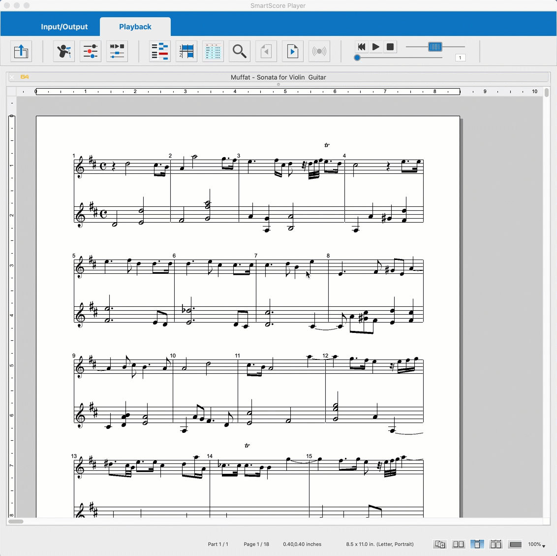The height and width of the screenshot is (556, 557).
Task: Click the 'Part 1 / 1' status text
Action: point(218,544)
